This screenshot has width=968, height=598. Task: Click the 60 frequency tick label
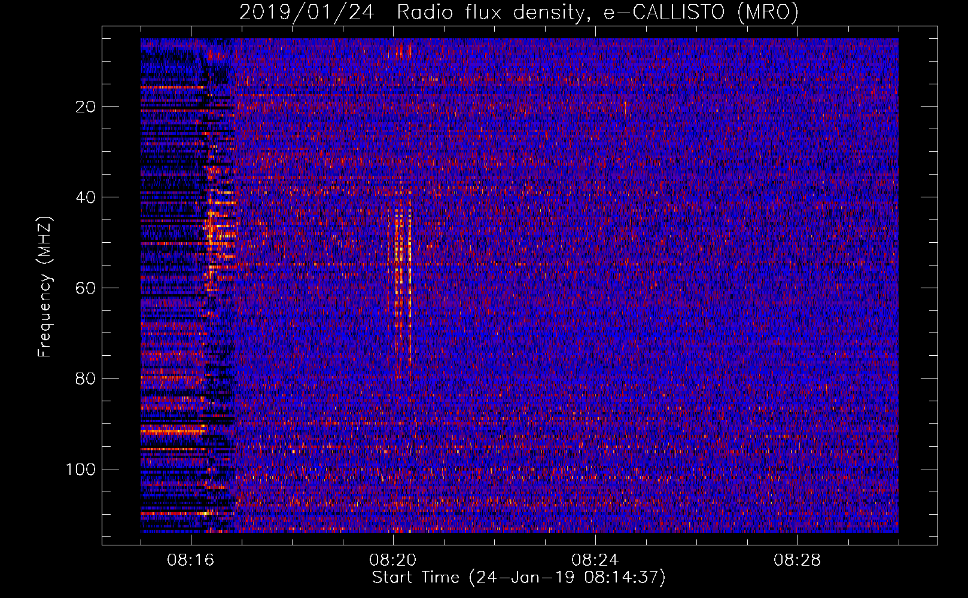86,288
